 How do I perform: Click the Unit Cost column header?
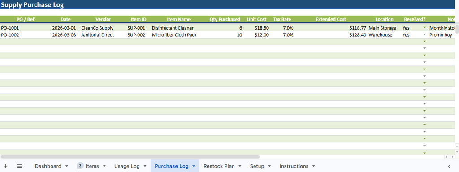(257, 19)
